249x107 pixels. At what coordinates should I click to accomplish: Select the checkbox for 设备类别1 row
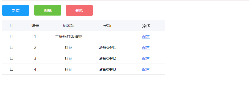pos(12,47)
